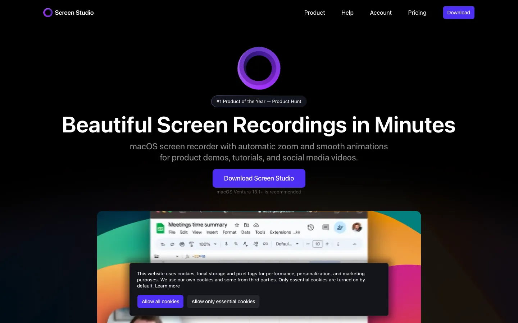The image size is (518, 323).
Task: Click the decrease decimal places icon
Action: click(x=245, y=244)
